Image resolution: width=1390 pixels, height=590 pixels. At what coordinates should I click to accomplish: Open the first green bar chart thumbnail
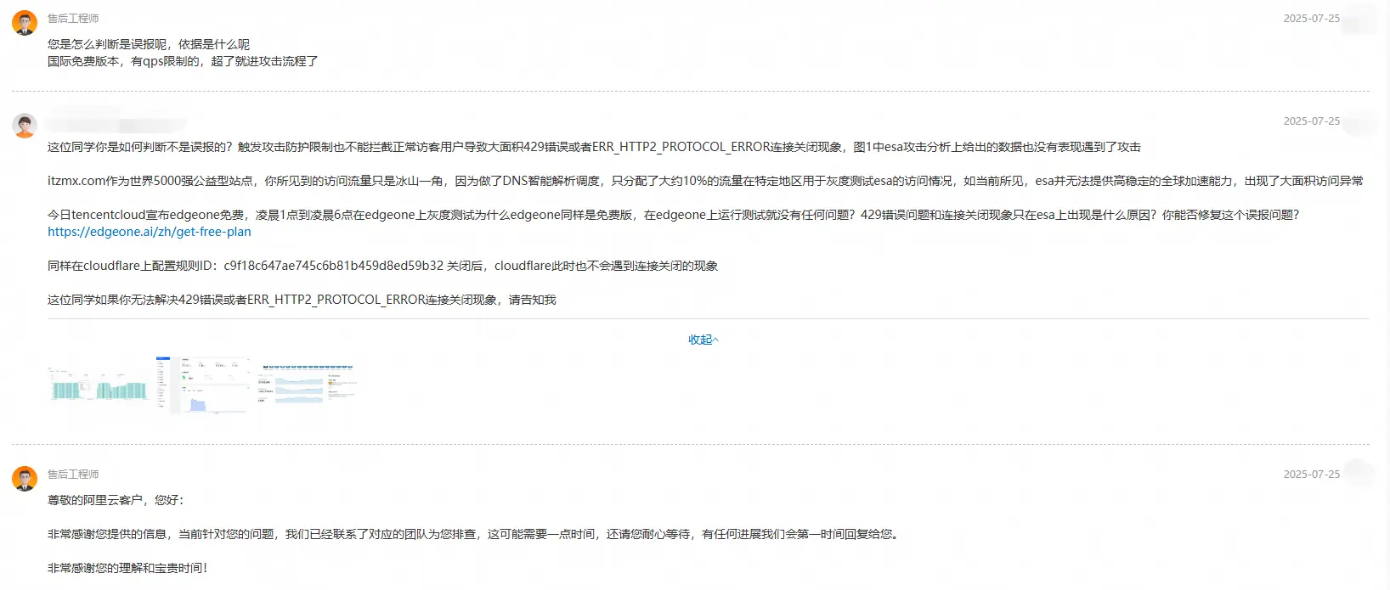(x=100, y=385)
